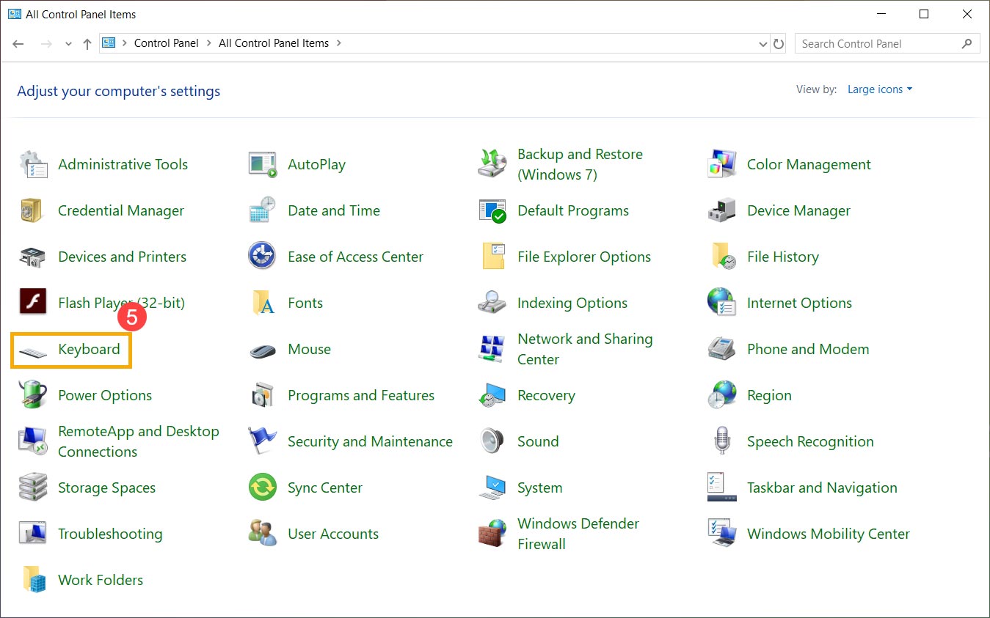This screenshot has width=990, height=618.
Task: Click the Color Management icon
Action: [x=722, y=164]
